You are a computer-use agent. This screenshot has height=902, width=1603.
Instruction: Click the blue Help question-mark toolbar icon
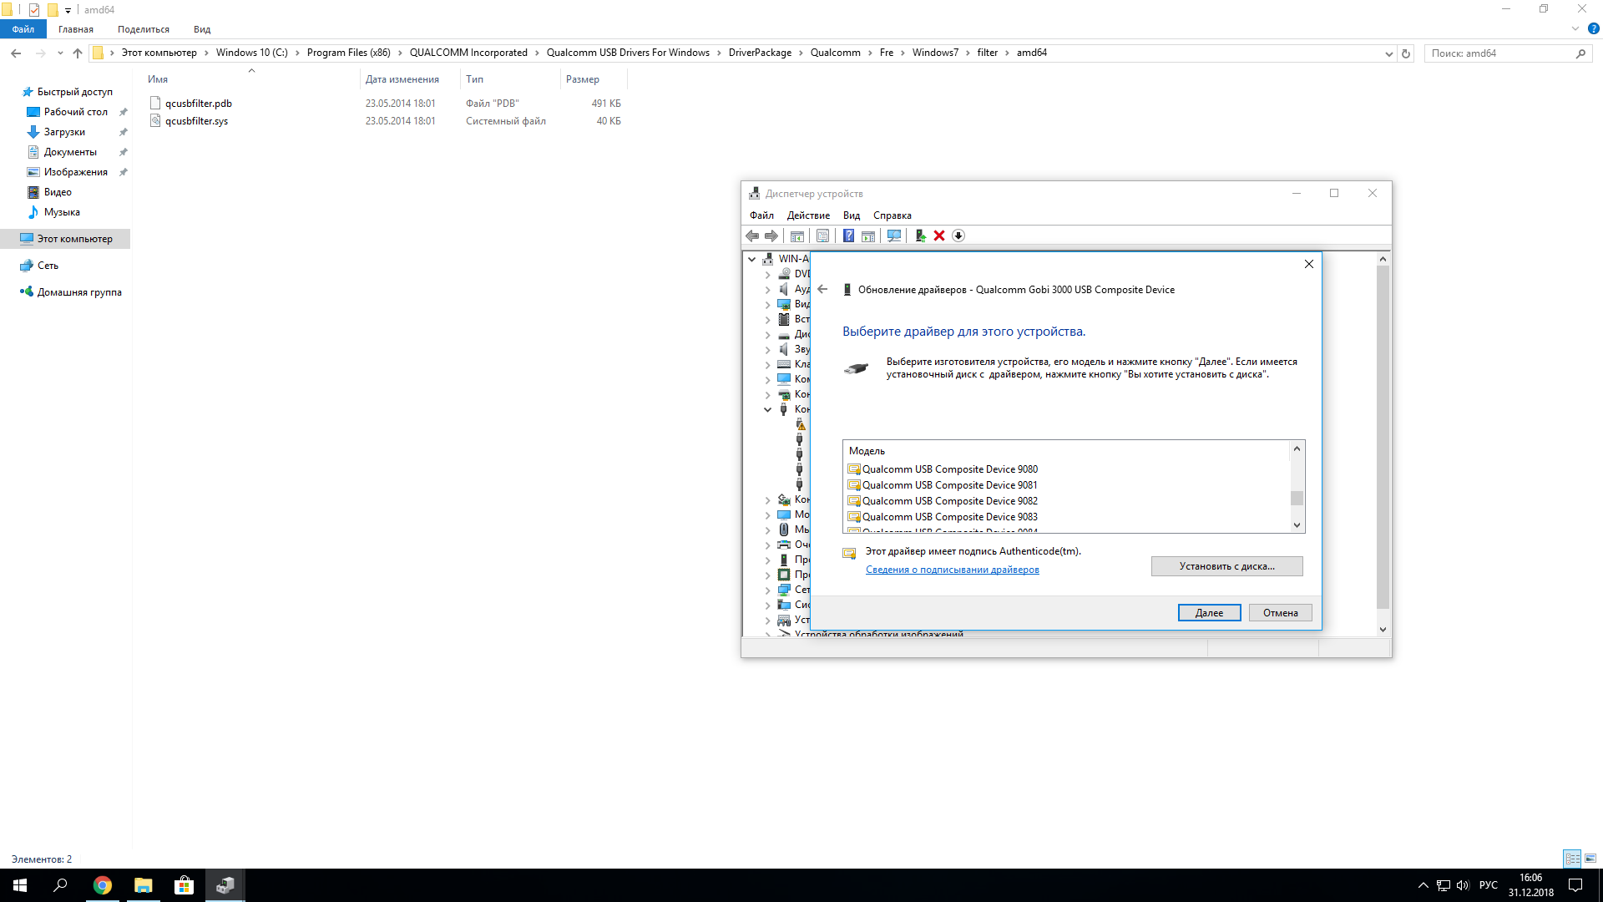(848, 236)
